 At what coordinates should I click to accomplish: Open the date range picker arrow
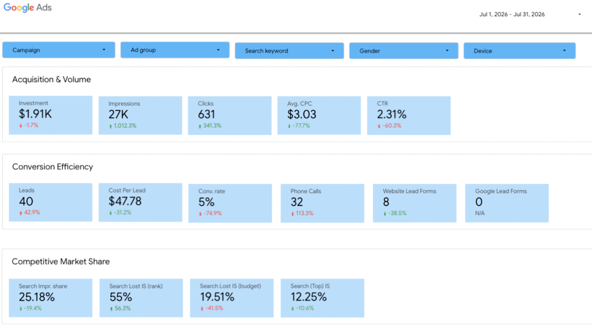point(579,14)
